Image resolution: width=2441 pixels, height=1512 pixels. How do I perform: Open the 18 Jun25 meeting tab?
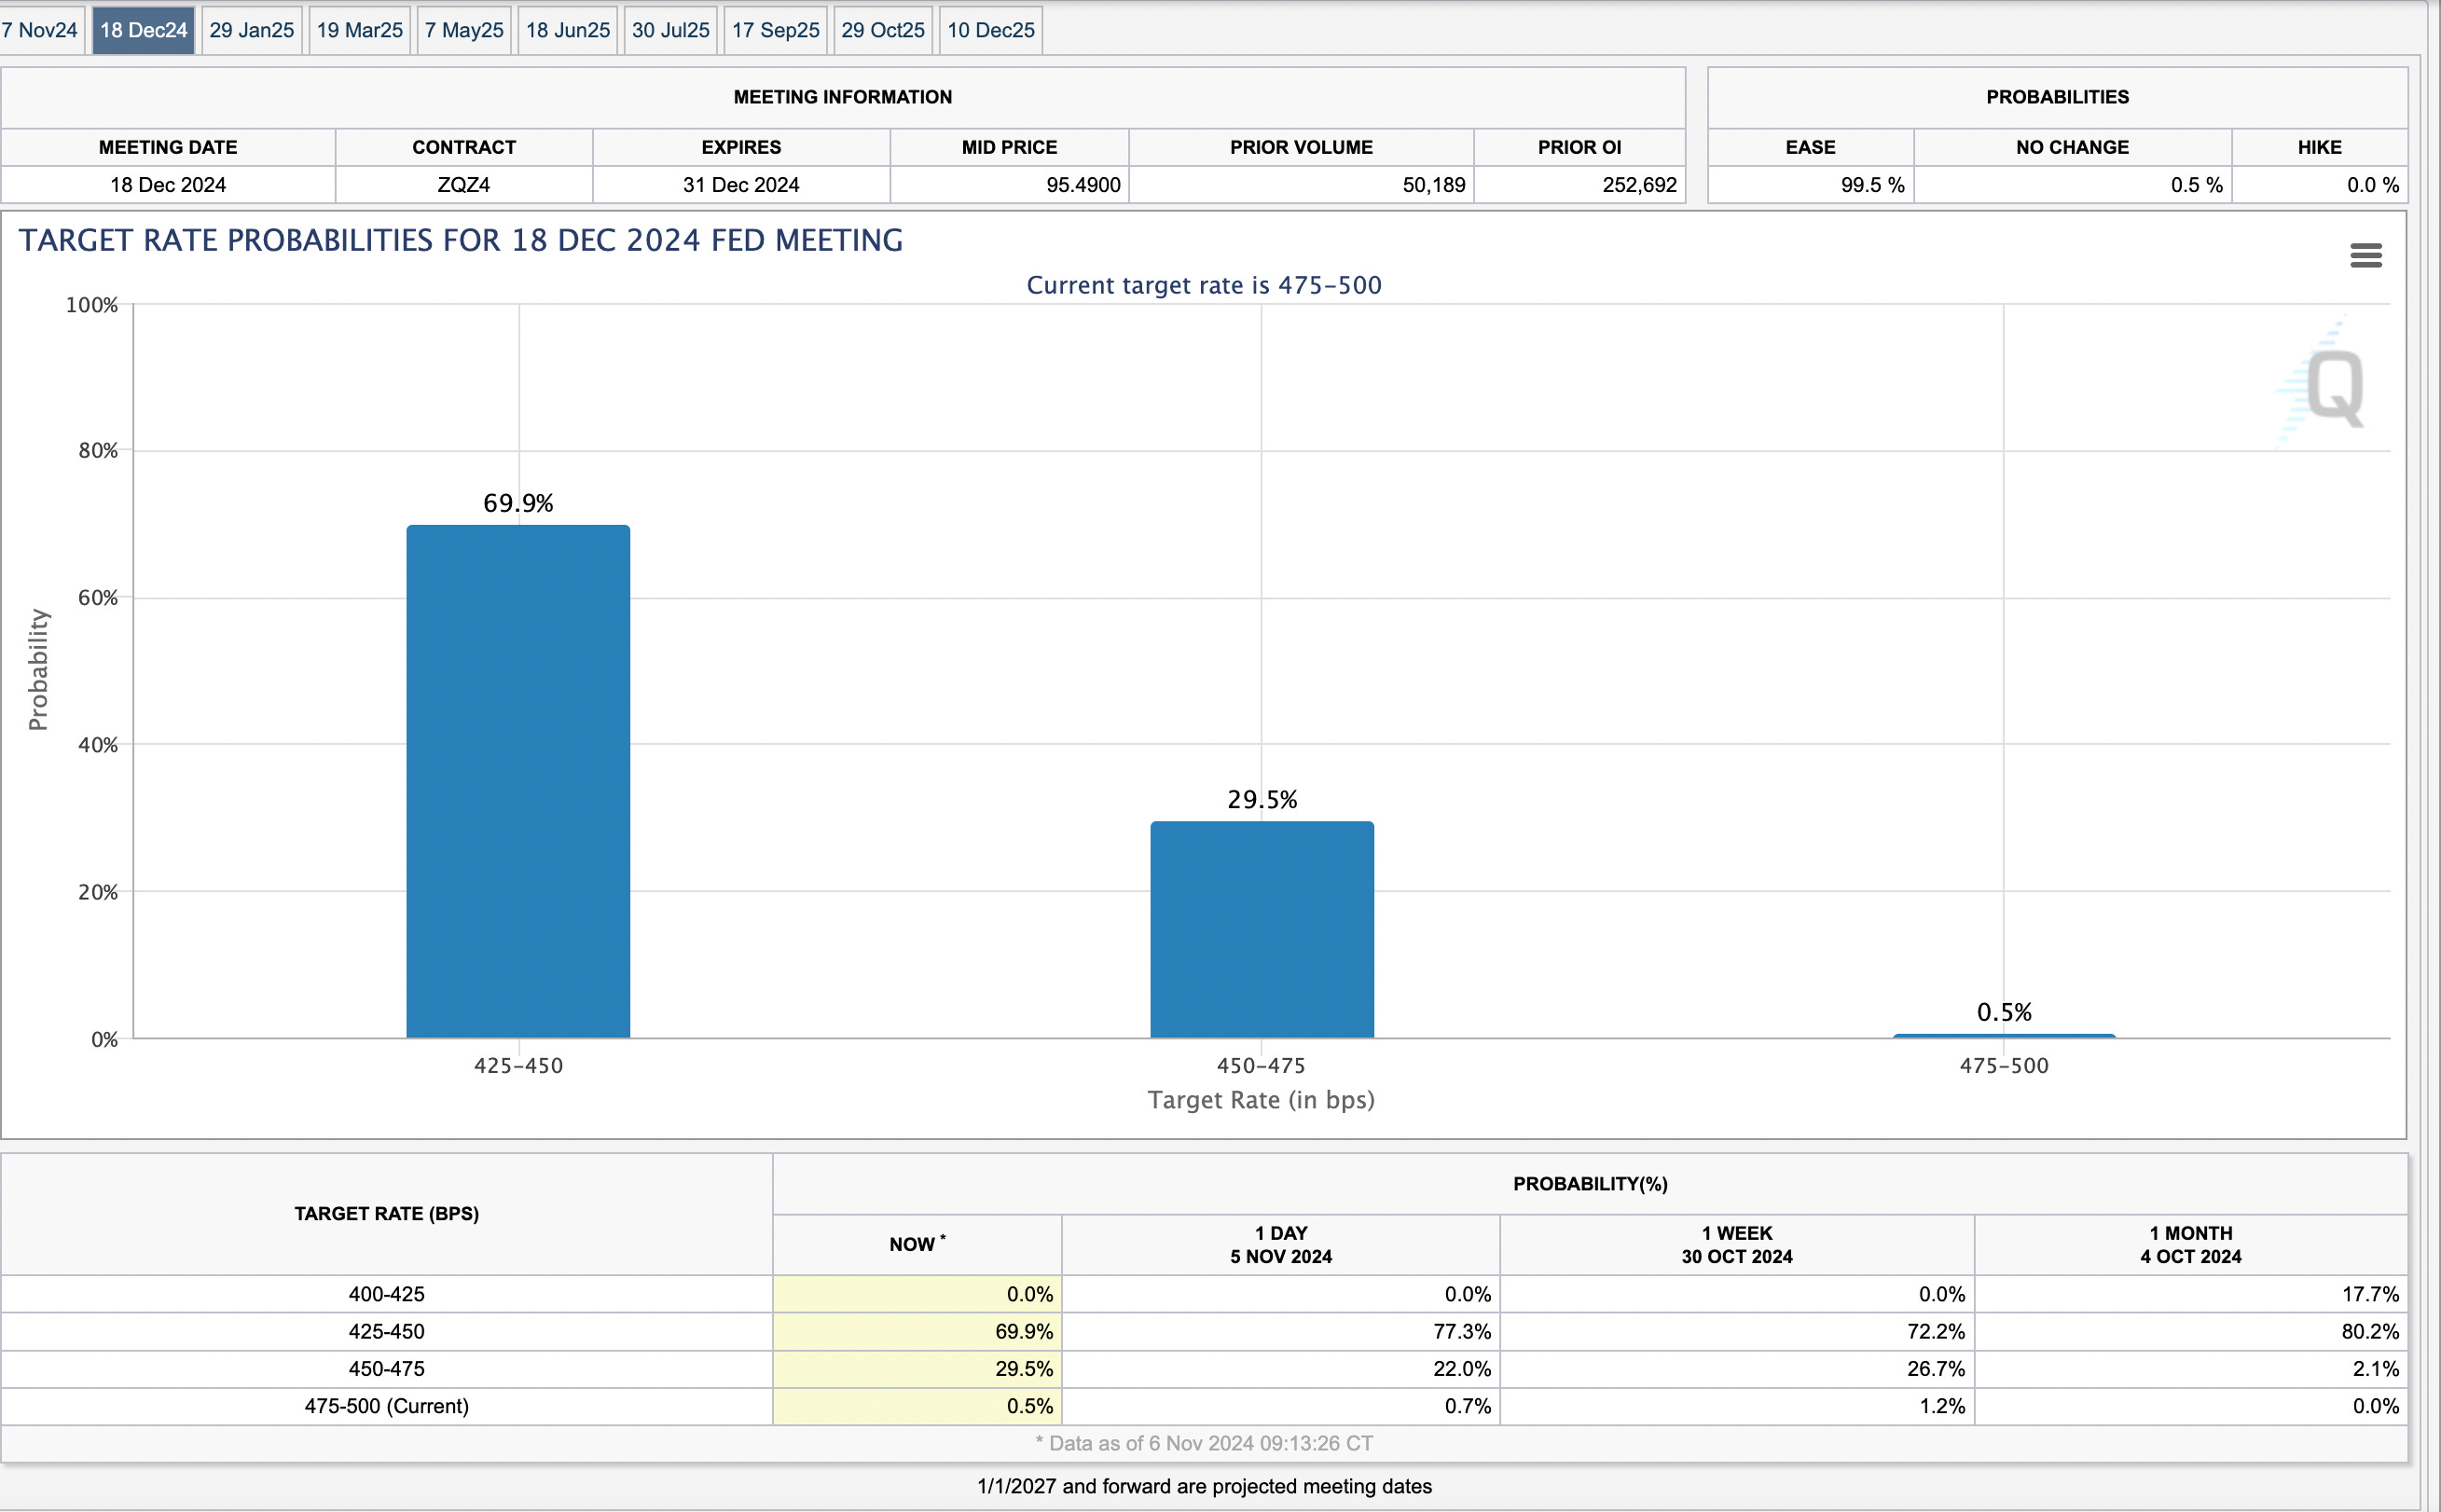click(x=567, y=30)
